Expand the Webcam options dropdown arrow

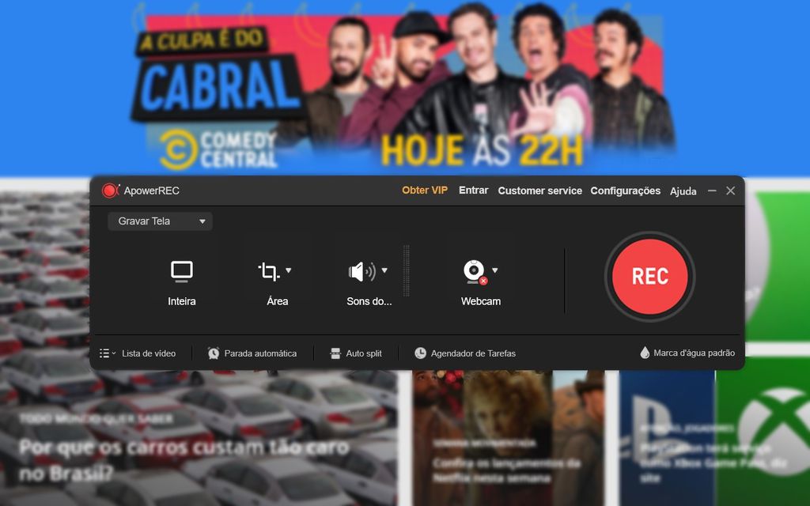tap(495, 270)
